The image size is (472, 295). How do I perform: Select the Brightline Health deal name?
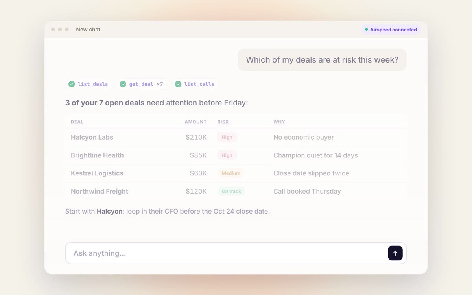coord(97,155)
